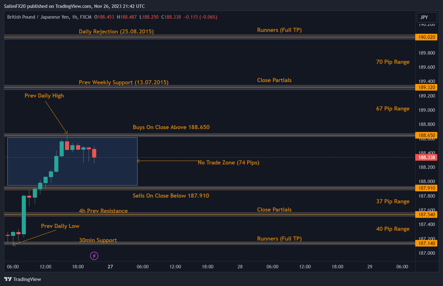Open the JPY currency selector

pos(427,17)
